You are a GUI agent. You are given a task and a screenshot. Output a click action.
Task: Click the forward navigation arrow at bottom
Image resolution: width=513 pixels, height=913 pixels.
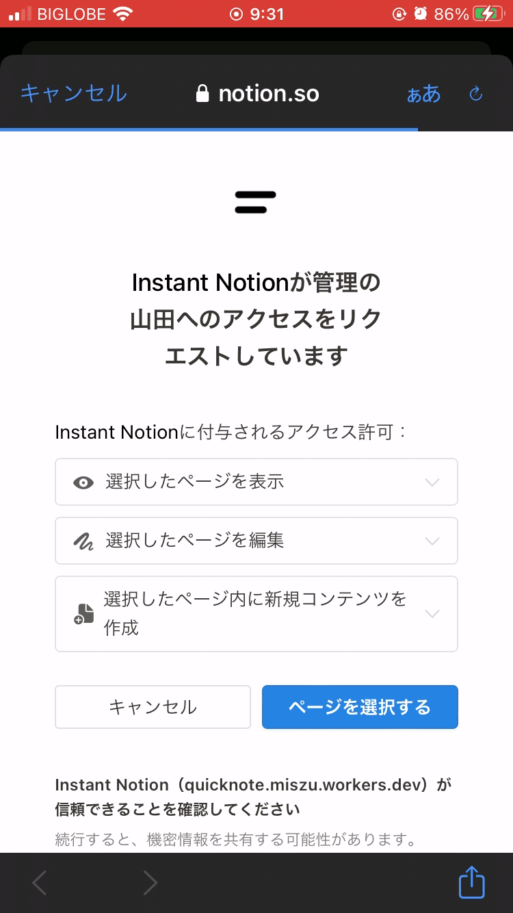click(150, 882)
